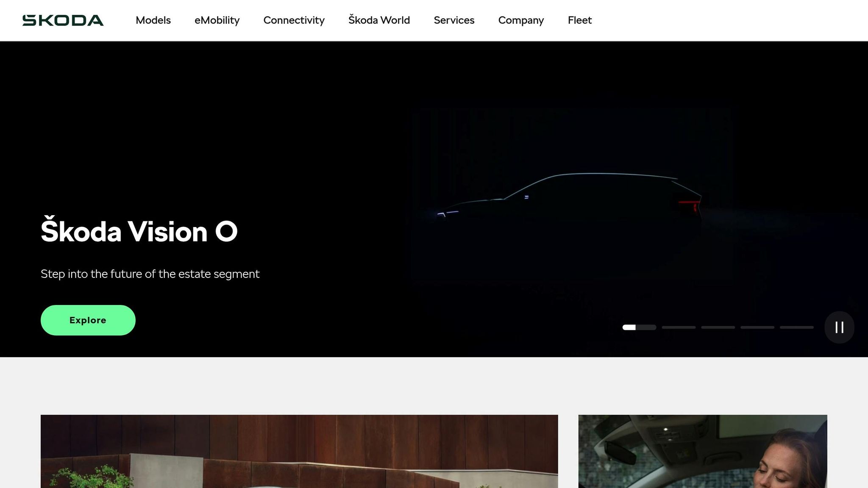Jump to the third carousel slide indicator

[718, 327]
